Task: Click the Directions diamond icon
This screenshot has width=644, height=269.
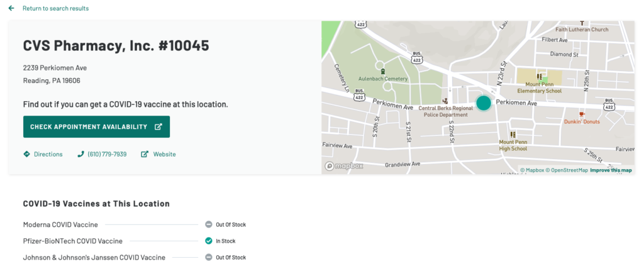Action: tap(26, 154)
